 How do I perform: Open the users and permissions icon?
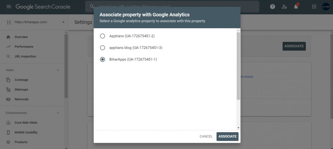tap(284, 7)
